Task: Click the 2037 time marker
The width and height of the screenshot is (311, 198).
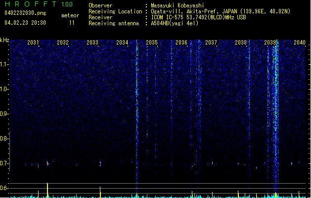Action: pyautogui.click(x=211, y=43)
